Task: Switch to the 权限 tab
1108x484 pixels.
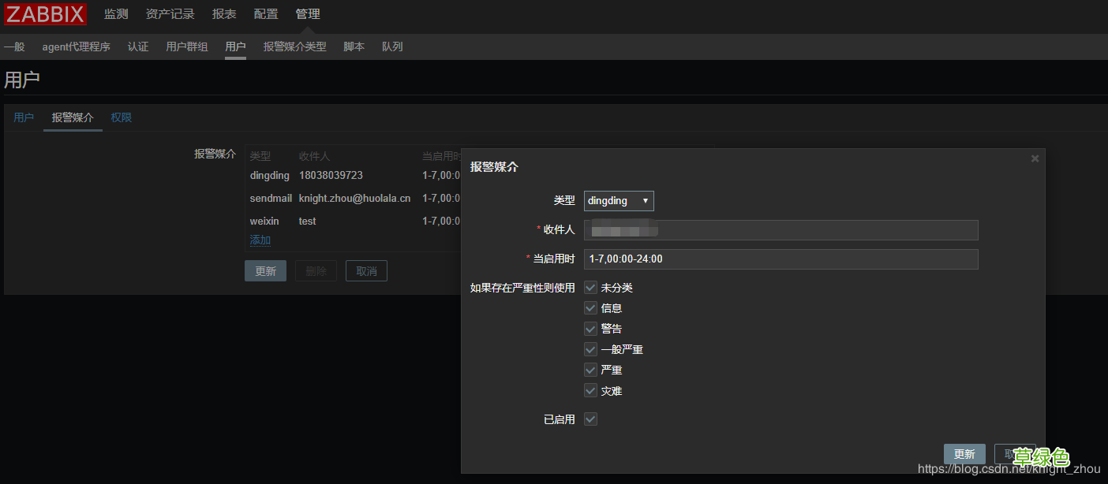Action: click(121, 117)
